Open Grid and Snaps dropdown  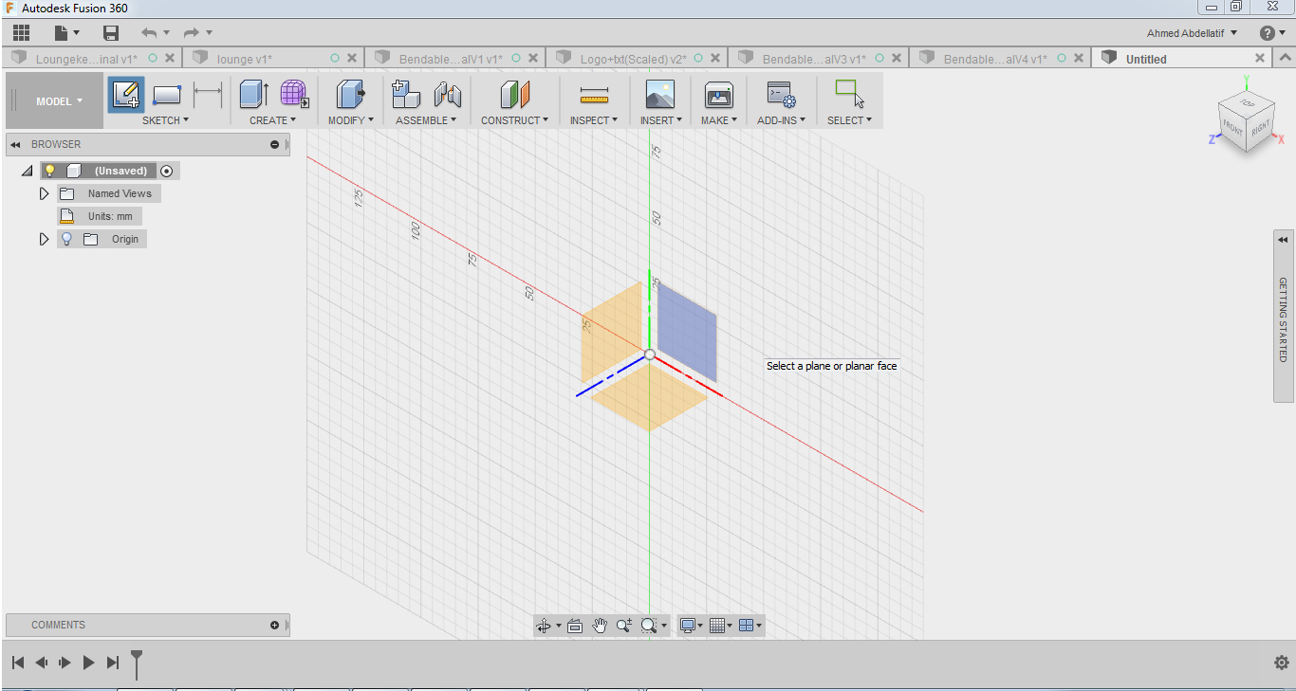[x=721, y=626]
